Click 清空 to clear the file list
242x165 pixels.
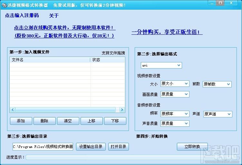coord(68,121)
